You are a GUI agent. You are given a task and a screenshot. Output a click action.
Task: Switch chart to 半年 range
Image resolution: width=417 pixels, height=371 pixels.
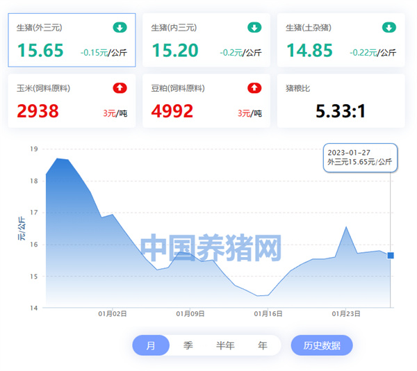point(225,345)
